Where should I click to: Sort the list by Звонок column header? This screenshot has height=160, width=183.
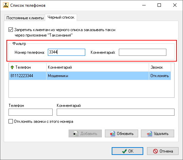pos(160,67)
